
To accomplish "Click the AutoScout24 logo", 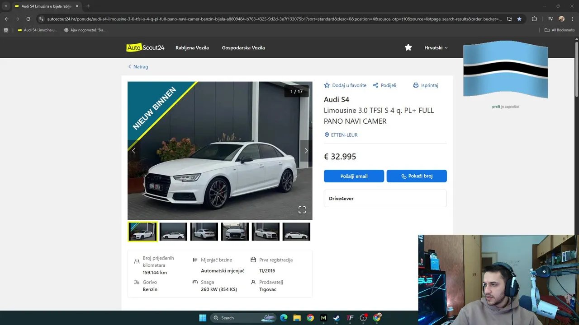I will coord(145,47).
